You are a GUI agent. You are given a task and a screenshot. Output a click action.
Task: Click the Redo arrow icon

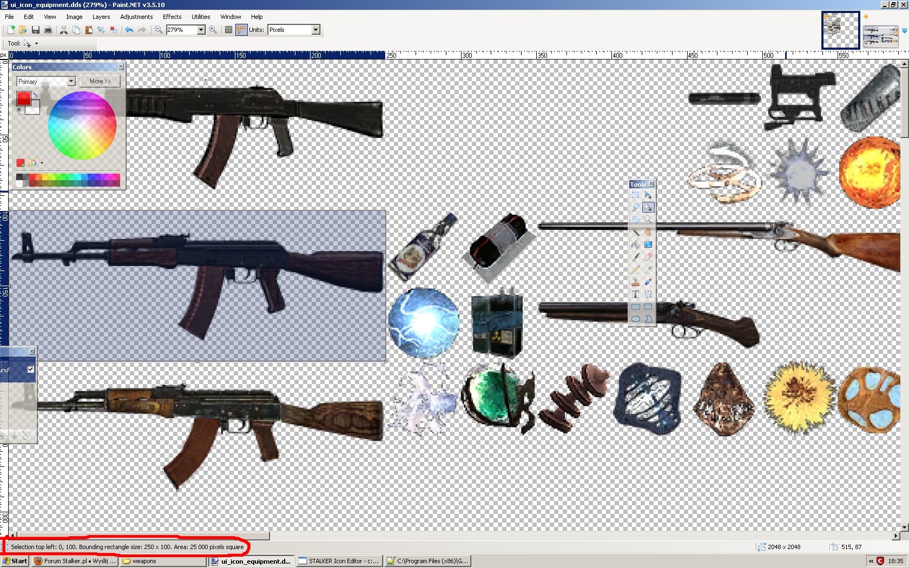coord(142,30)
